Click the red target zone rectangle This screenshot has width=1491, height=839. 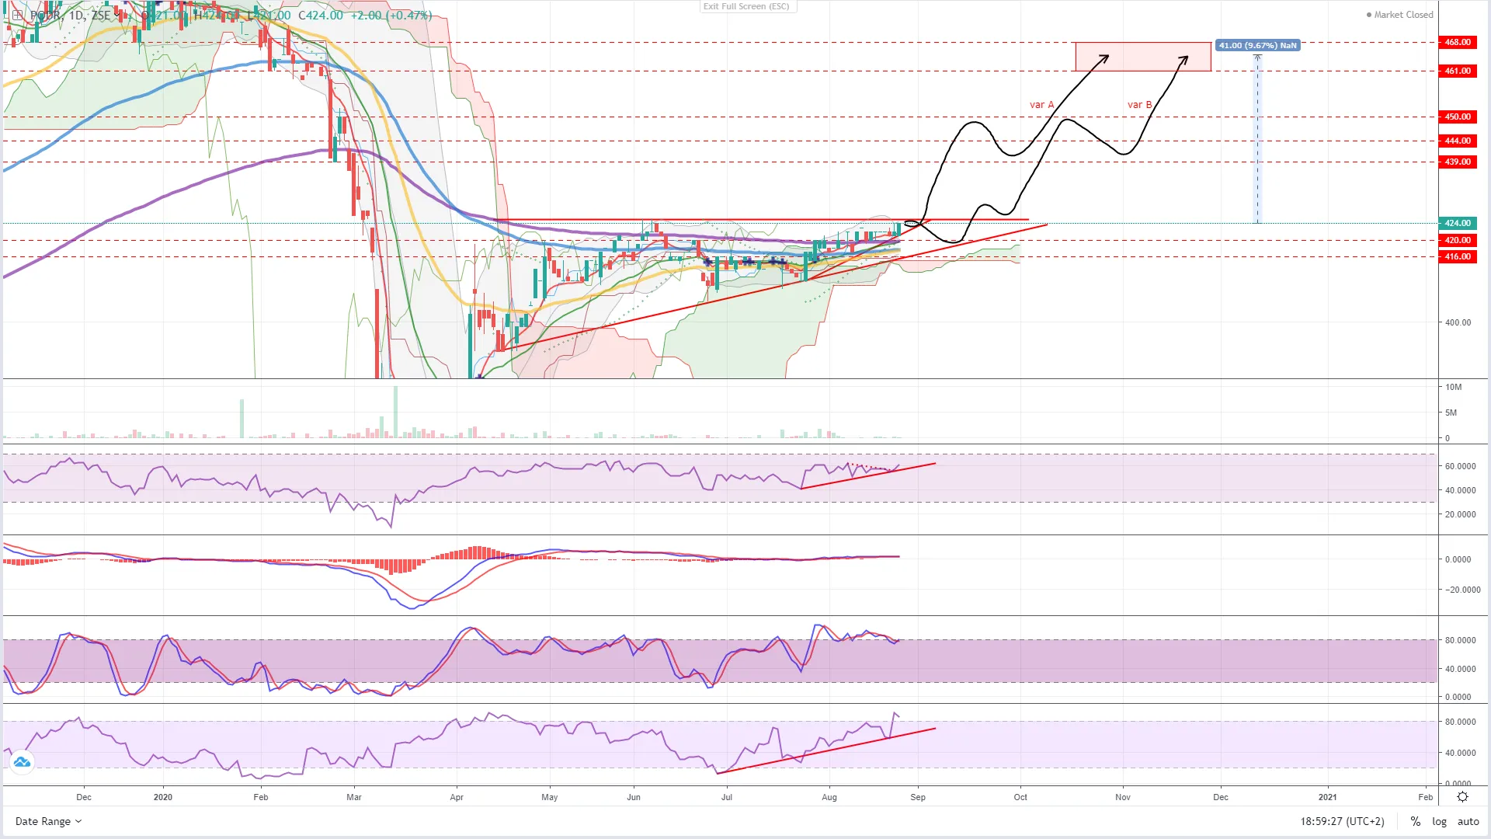pos(1142,64)
